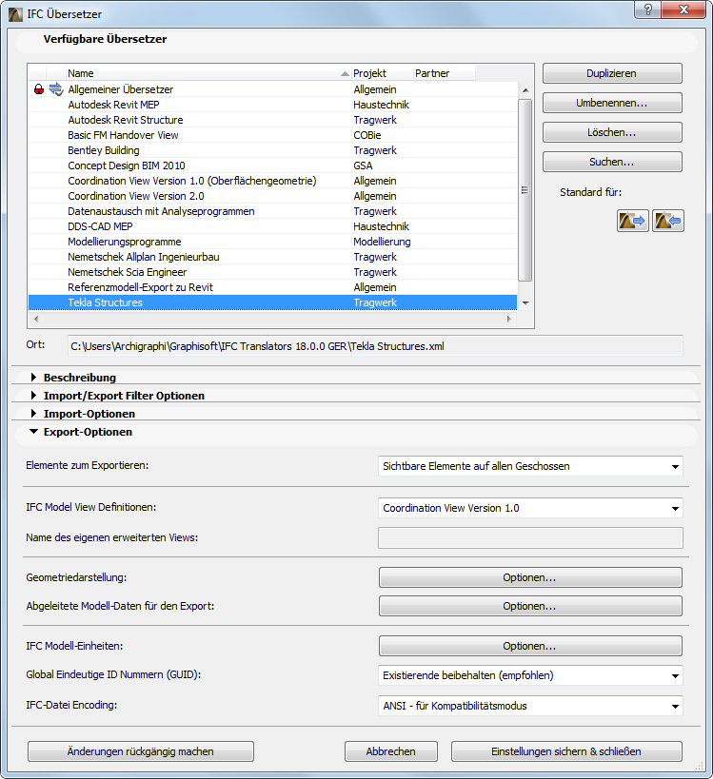Viewport: 713px width, 779px height.
Task: Click the ArchiCAD icon in title bar
Action: point(15,14)
